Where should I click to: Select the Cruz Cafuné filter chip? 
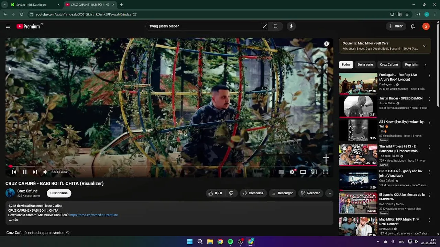tap(389, 64)
